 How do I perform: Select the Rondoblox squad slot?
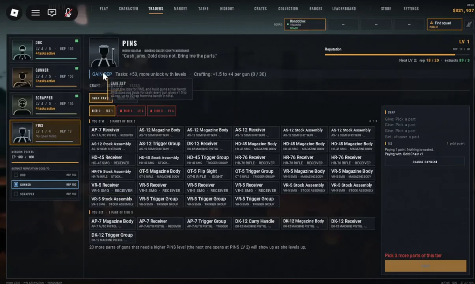(305, 24)
